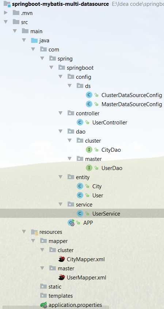
Task: Click the UserMapper.xml MyBatis bird icon
Action: pyautogui.click(x=62, y=278)
